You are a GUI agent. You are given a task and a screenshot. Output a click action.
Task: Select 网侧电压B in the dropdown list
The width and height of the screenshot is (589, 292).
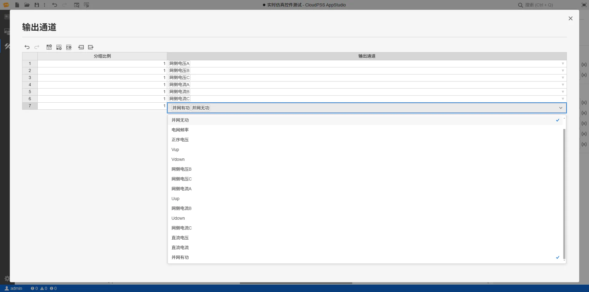[365, 169]
